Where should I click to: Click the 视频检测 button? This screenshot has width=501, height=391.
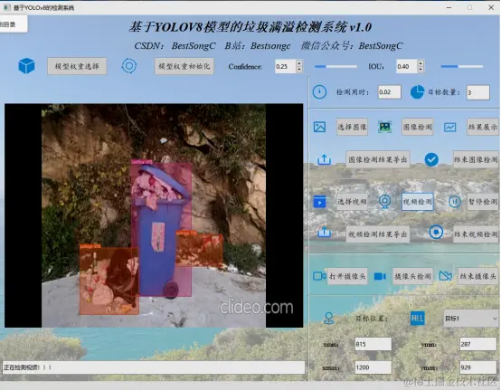[417, 202]
